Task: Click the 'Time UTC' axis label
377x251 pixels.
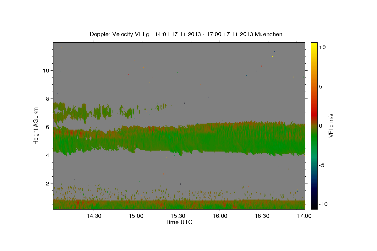Action: (179, 222)
